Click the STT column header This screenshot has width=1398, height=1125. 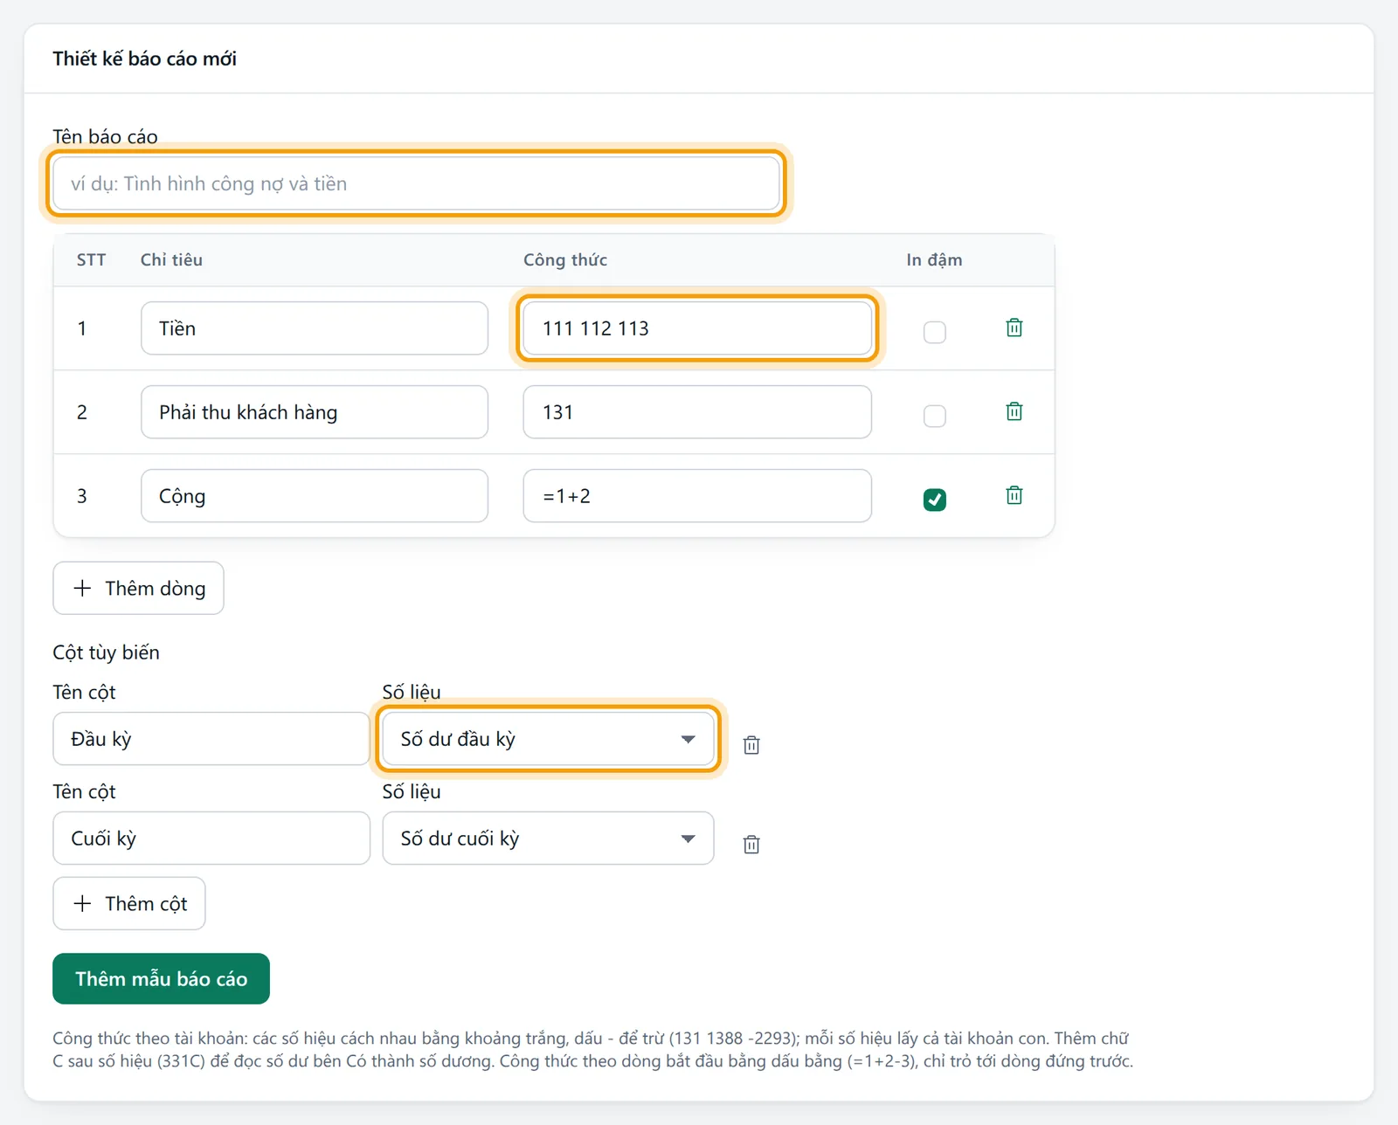(x=91, y=259)
